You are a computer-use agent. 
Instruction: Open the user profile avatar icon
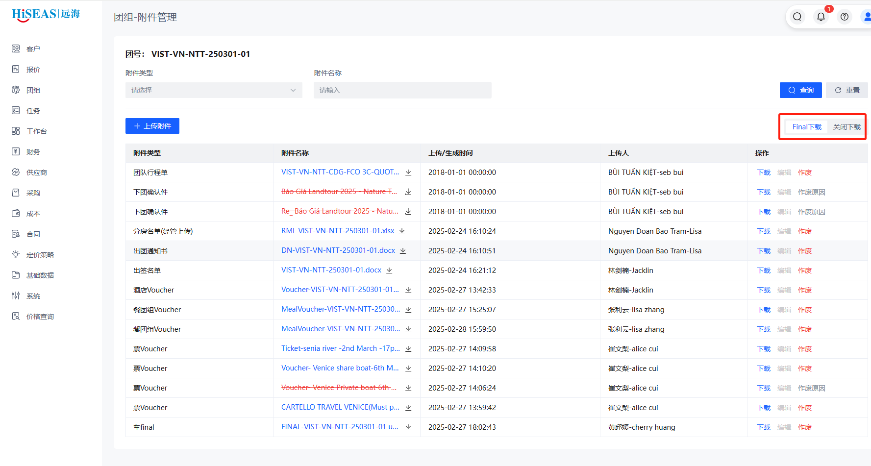point(867,17)
